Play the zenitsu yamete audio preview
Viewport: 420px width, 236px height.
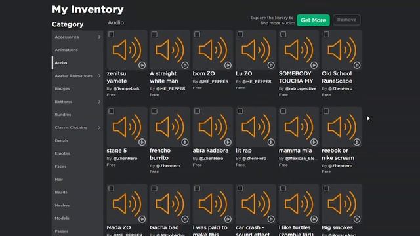[x=142, y=65]
